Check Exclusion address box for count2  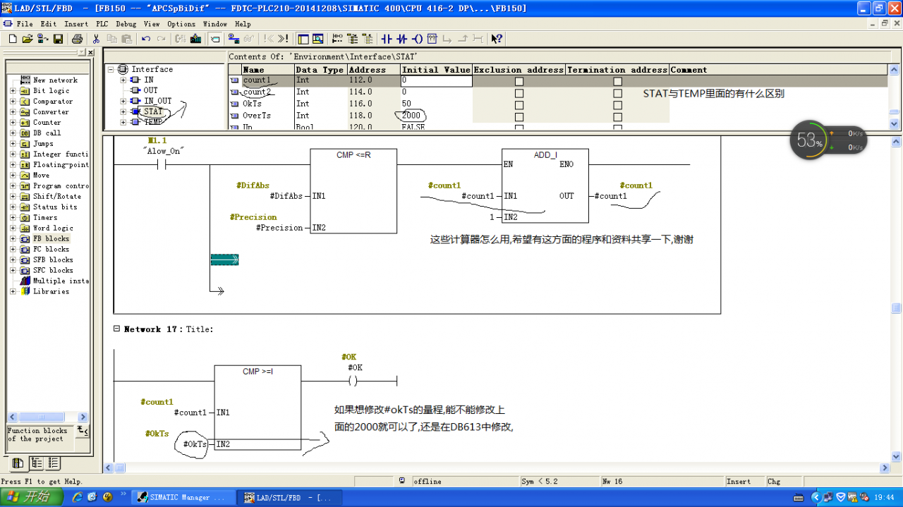(519, 93)
